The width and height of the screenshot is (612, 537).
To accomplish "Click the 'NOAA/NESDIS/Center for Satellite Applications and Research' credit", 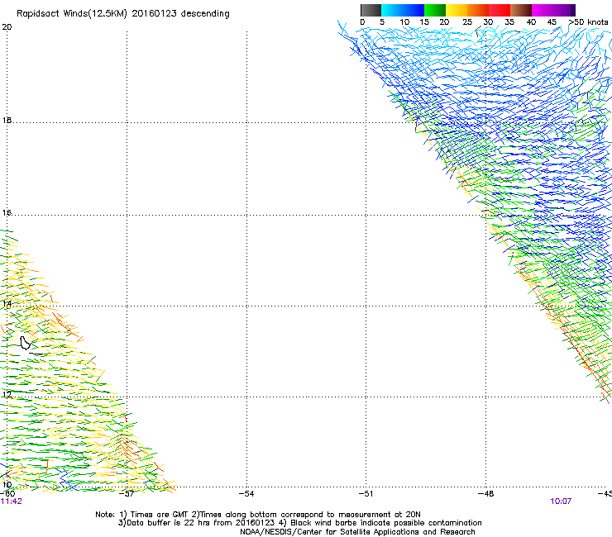I will pos(357,532).
